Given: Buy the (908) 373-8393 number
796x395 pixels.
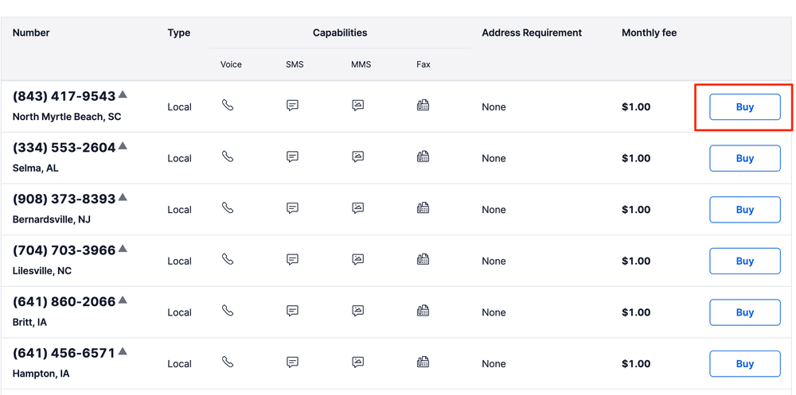Looking at the screenshot, I should 744,210.
